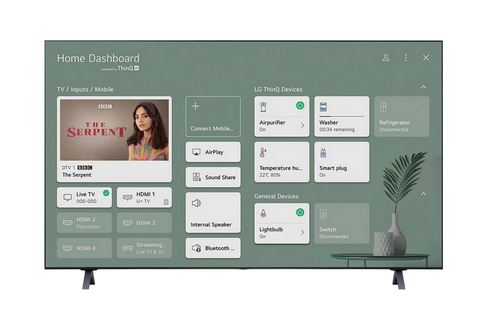
Task: Open the three-dot more options menu
Action: coord(406,57)
